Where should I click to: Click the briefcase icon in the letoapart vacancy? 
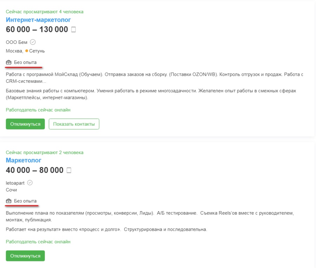click(x=9, y=201)
